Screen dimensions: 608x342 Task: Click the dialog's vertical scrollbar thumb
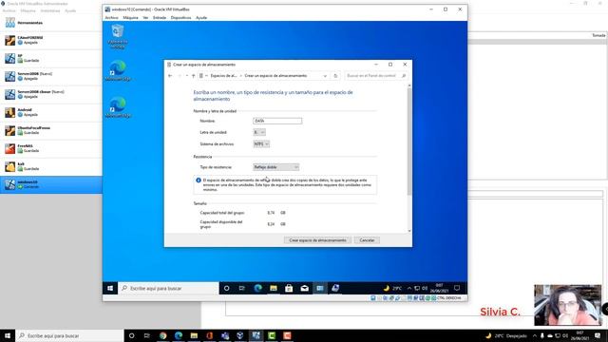pos(409,142)
